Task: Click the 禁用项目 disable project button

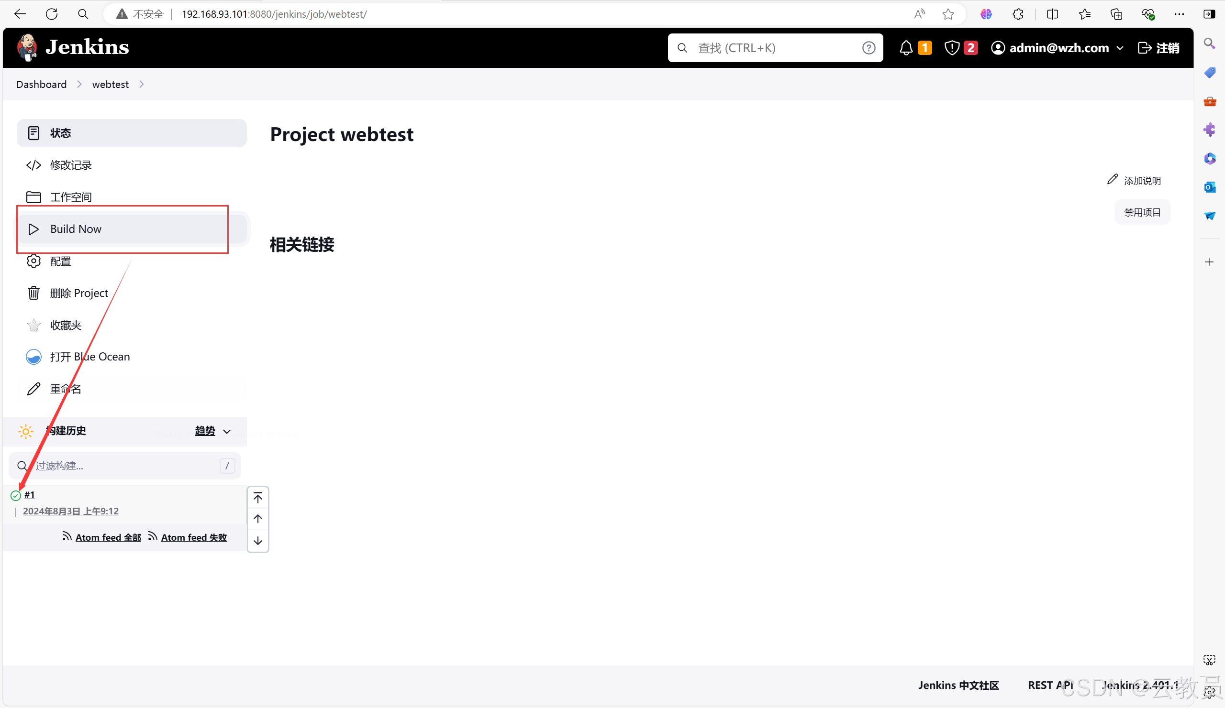Action: (1142, 212)
